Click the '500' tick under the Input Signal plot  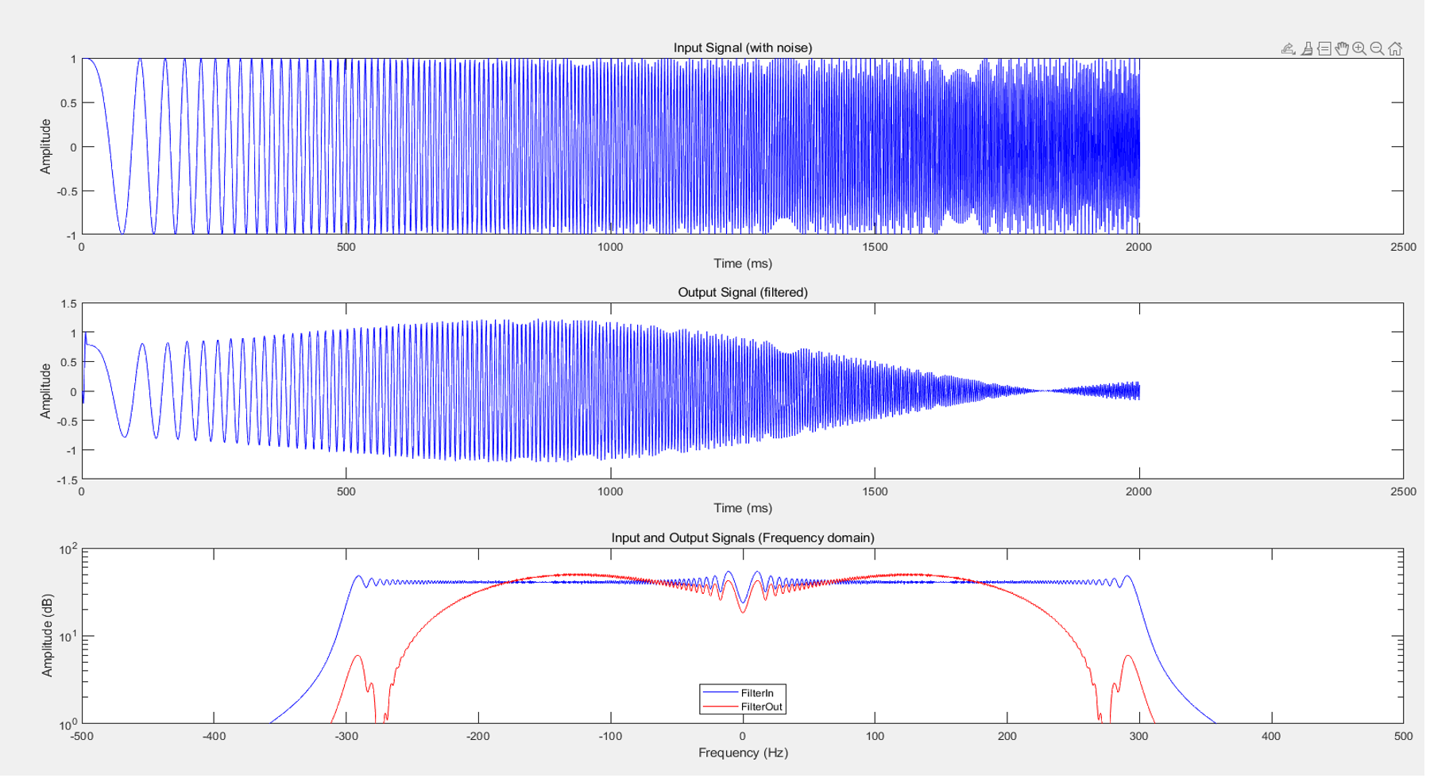coord(346,247)
